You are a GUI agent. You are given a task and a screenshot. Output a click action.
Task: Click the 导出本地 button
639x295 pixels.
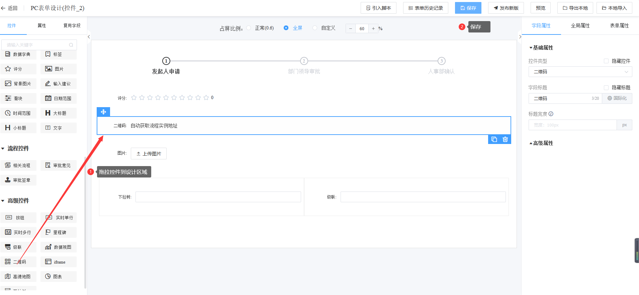click(575, 8)
